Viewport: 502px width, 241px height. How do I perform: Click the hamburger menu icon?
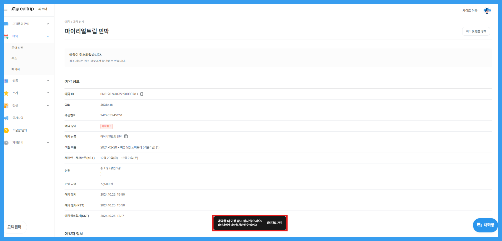[x=6, y=9]
